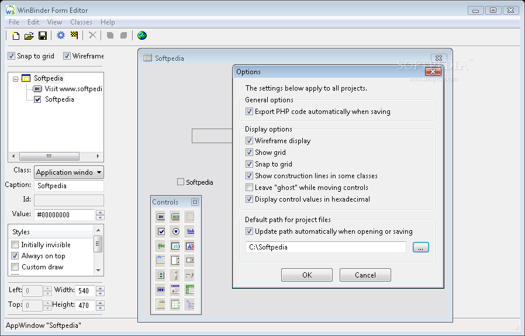The image size is (525, 336).
Task: Check the Initially invisible style
Action: 15,245
